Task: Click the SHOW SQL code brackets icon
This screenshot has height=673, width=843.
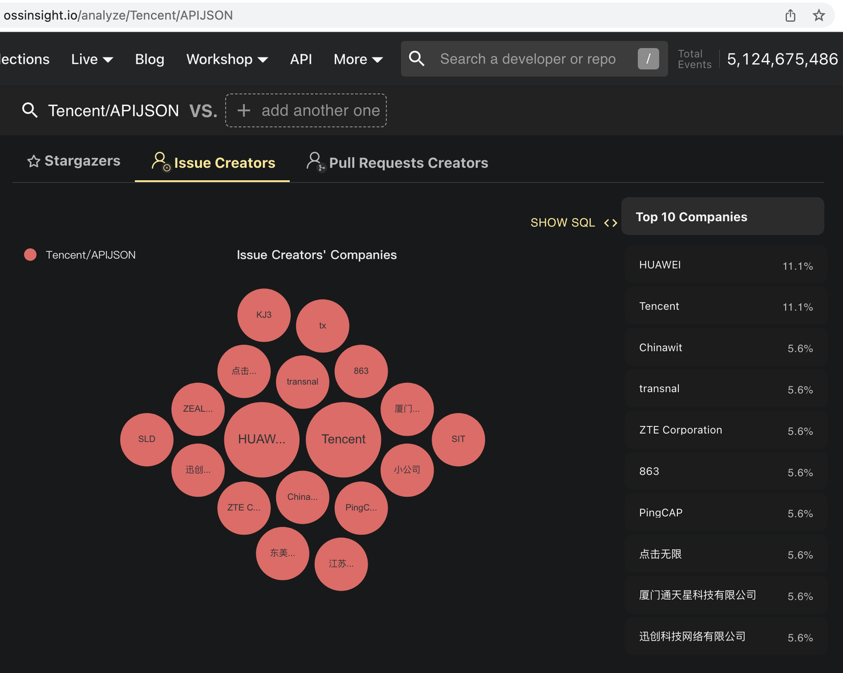Action: tap(611, 223)
